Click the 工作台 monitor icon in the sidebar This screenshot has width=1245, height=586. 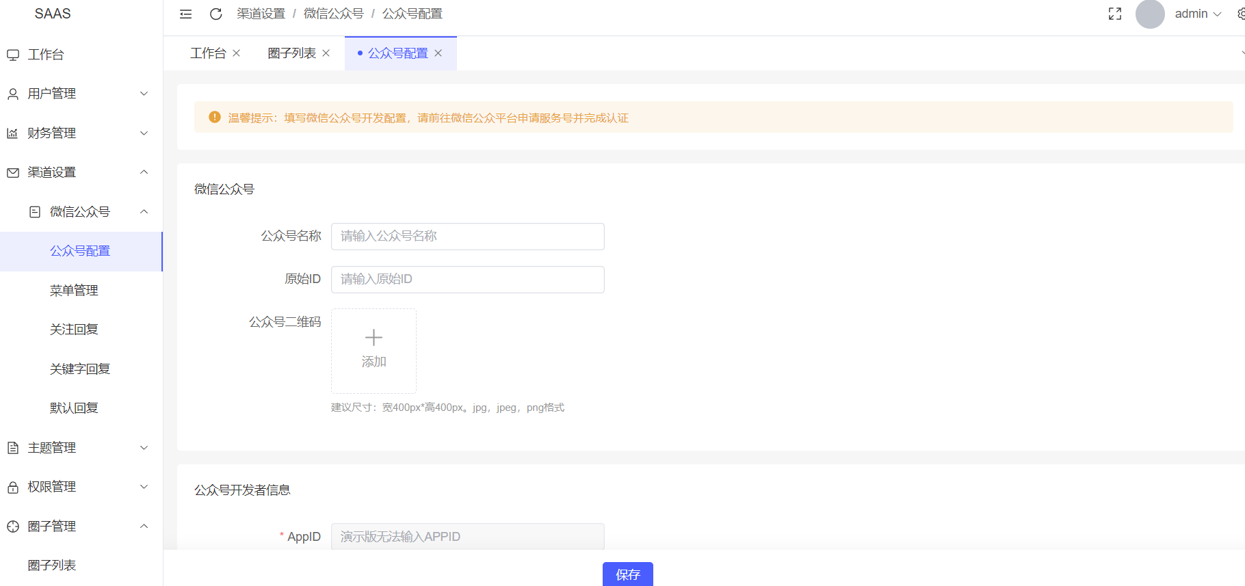(x=13, y=55)
